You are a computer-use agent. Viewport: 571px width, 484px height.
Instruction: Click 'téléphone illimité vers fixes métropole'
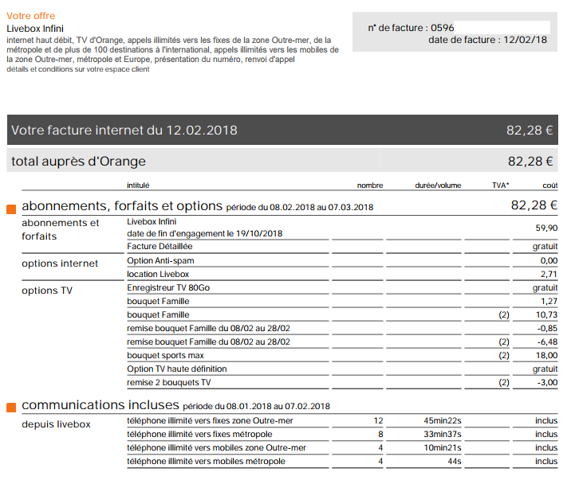tap(199, 434)
